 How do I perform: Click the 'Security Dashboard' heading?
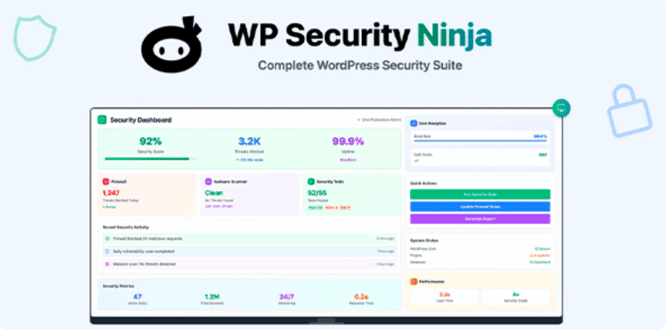(x=141, y=120)
